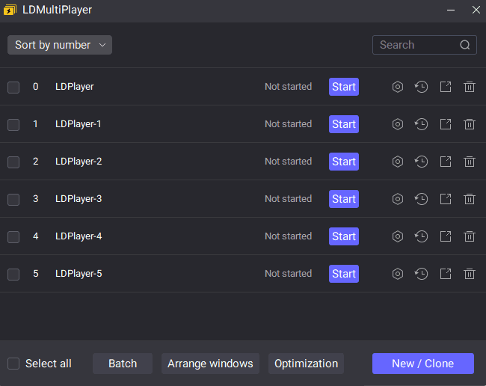Open settings gear for LDPlayer-3
486x386 pixels.
[398, 199]
